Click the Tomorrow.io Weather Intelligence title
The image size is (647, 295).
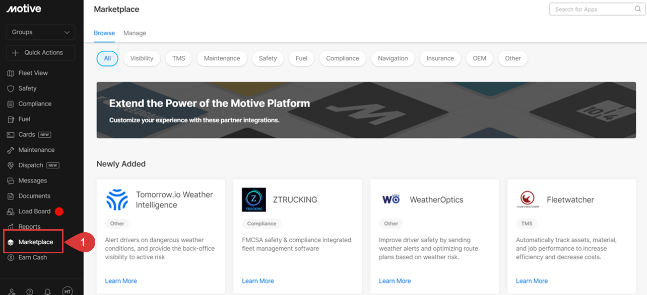pos(174,200)
